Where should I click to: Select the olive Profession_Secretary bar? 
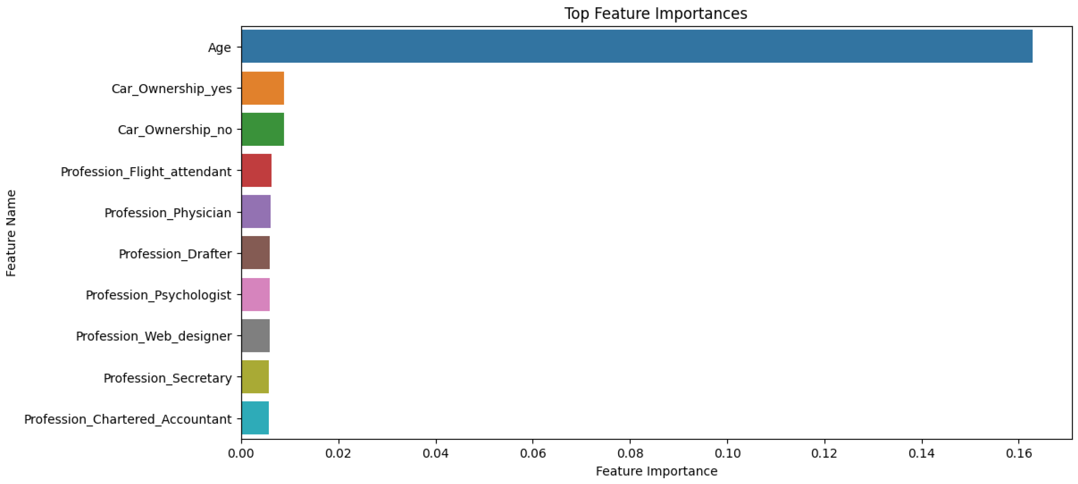pos(255,377)
